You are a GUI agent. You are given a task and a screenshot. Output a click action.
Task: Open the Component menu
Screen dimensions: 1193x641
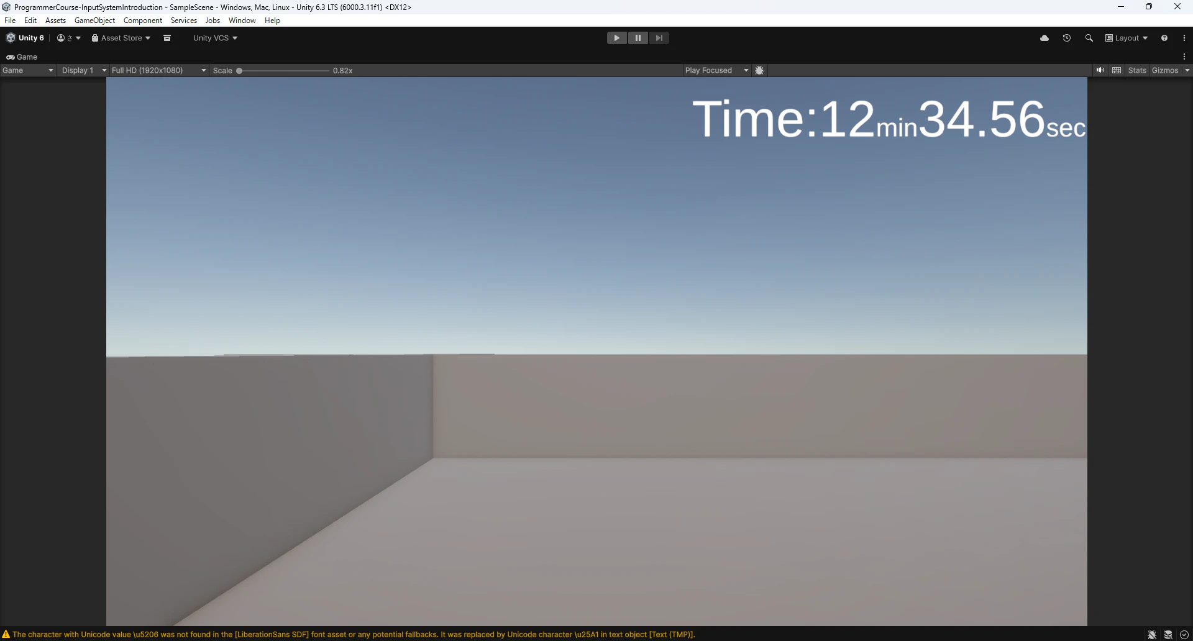(142, 20)
